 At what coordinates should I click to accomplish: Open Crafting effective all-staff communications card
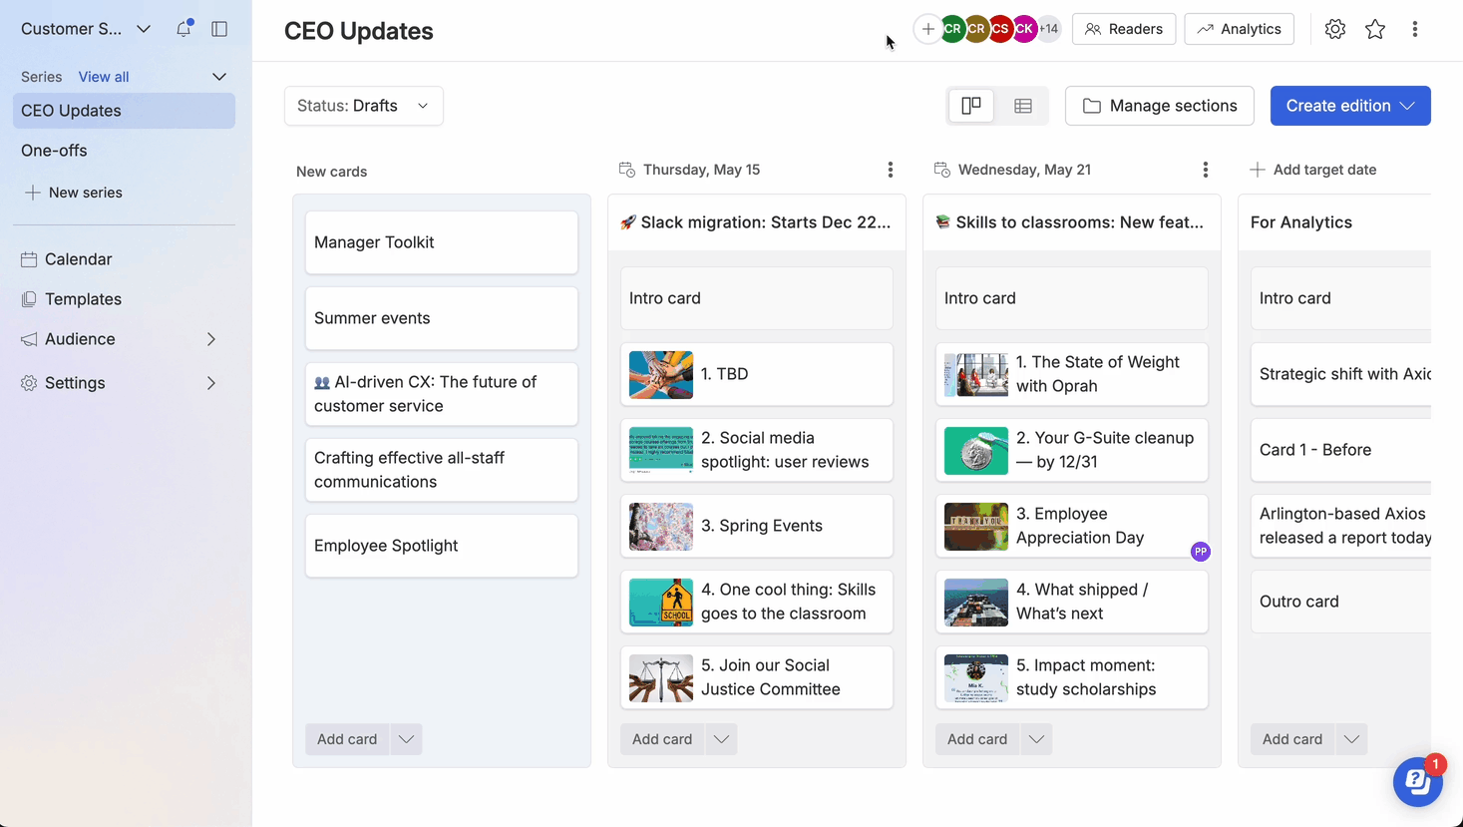(442, 470)
